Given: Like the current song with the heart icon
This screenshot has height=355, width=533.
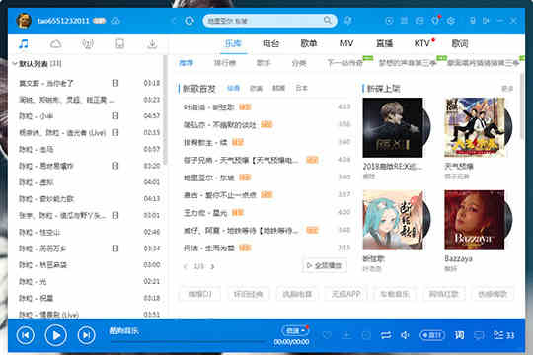Looking at the screenshot, I should point(327,335).
